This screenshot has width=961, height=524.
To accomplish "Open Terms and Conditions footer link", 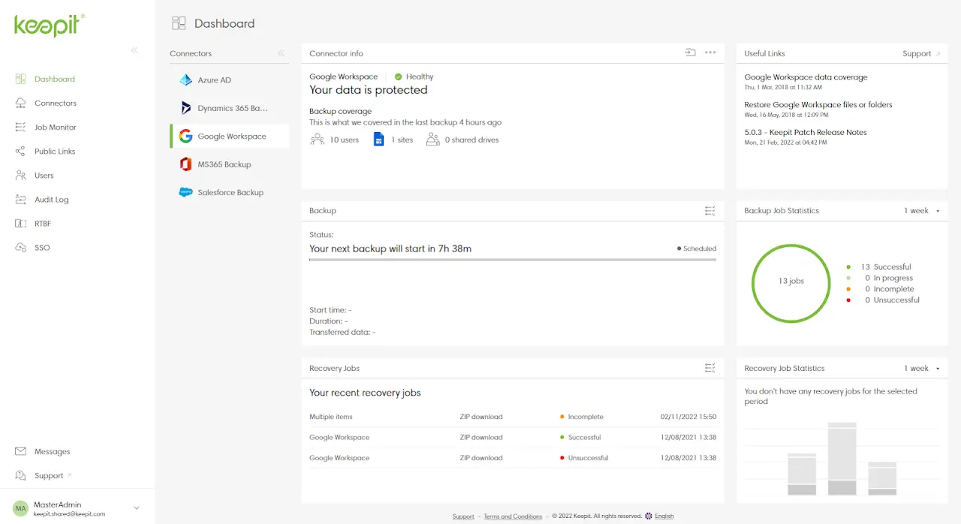I will point(513,516).
